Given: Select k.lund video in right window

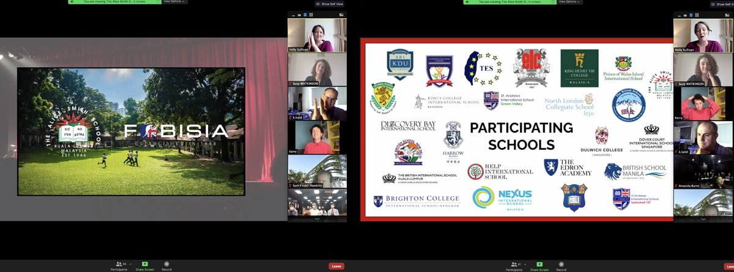Looking at the screenshot, I should (703, 138).
